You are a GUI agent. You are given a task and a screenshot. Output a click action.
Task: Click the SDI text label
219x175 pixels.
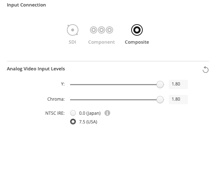(72, 42)
